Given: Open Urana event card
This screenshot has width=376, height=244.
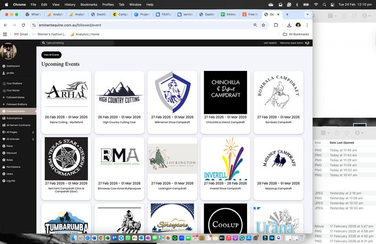Looking at the screenshot, I should [x=279, y=219].
